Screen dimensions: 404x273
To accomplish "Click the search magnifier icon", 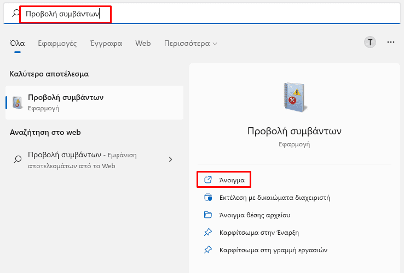I will click(x=15, y=14).
